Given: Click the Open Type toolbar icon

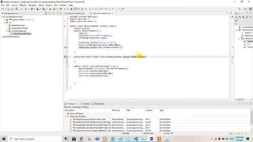Looking at the screenshot, I should [x=60, y=9].
